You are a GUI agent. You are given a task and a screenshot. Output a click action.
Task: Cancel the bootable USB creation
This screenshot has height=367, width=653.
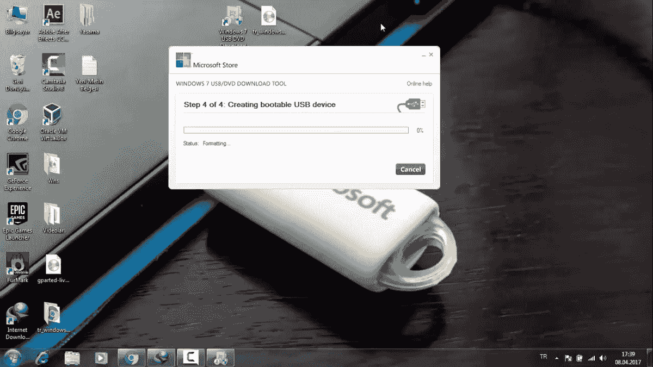(410, 169)
